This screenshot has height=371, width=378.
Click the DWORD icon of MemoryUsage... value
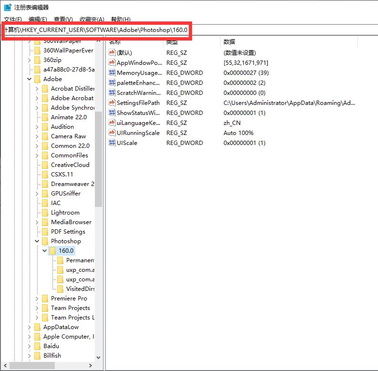click(x=112, y=72)
